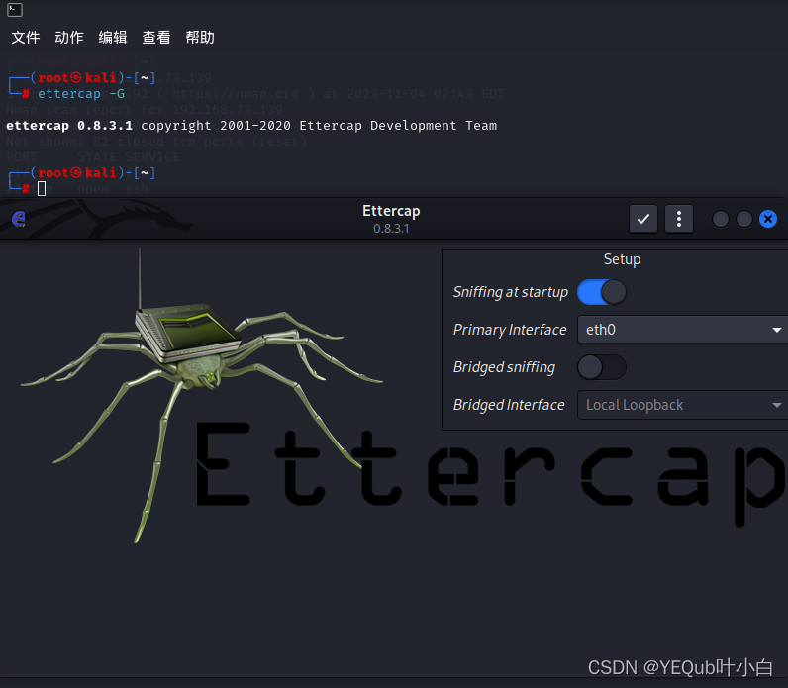788x688 pixels.
Task: Click the 'Bridged sniffing' label
Action: [x=504, y=367]
